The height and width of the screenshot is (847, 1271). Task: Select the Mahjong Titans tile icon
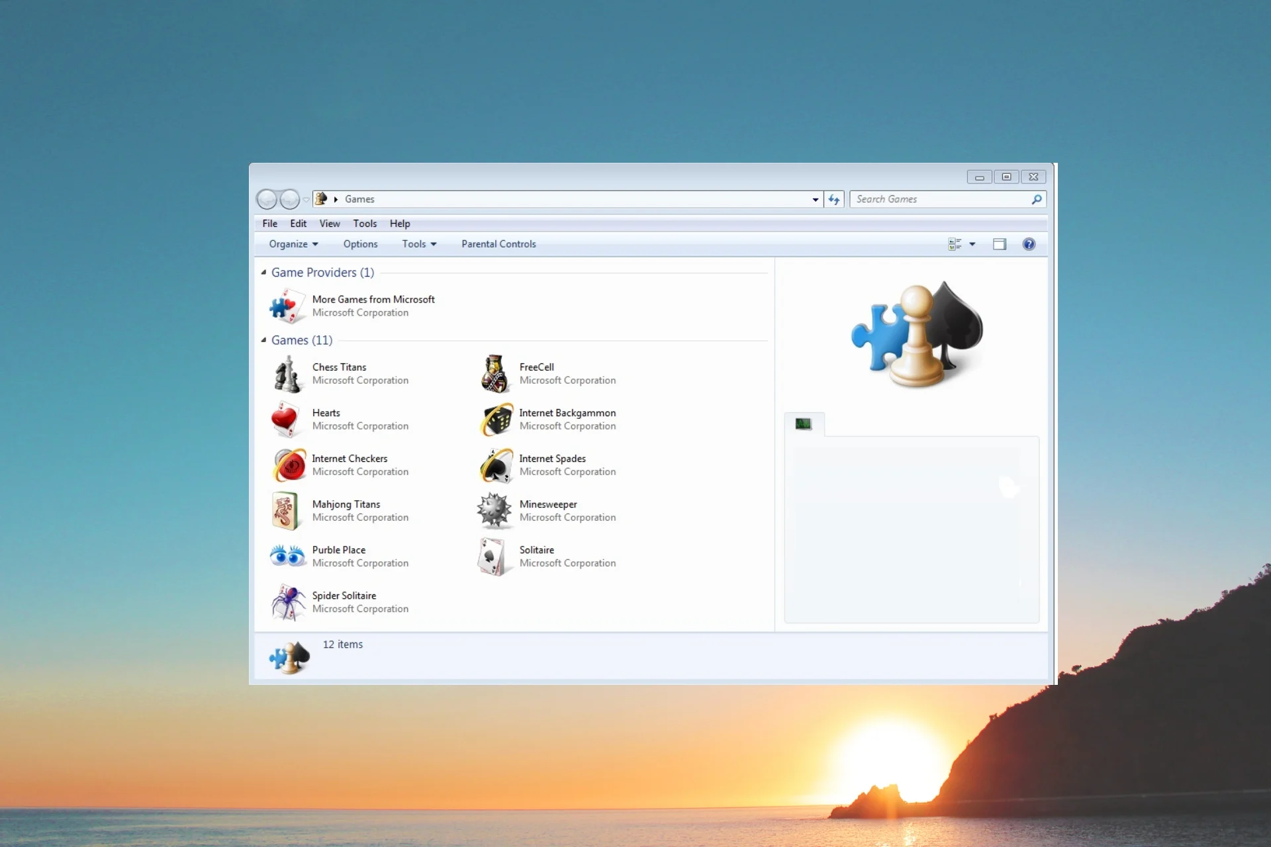(288, 511)
